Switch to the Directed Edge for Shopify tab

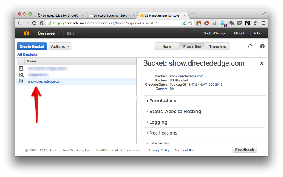coord(61,15)
